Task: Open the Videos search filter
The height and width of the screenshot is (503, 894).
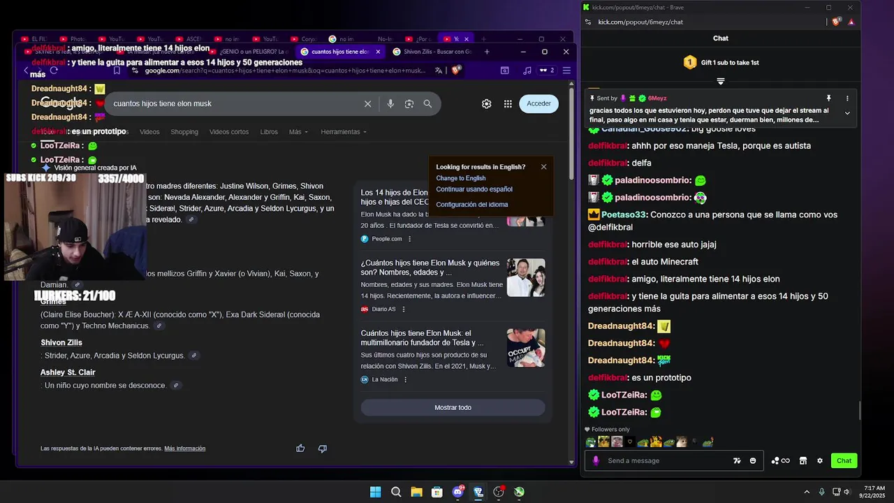Action: point(149,131)
